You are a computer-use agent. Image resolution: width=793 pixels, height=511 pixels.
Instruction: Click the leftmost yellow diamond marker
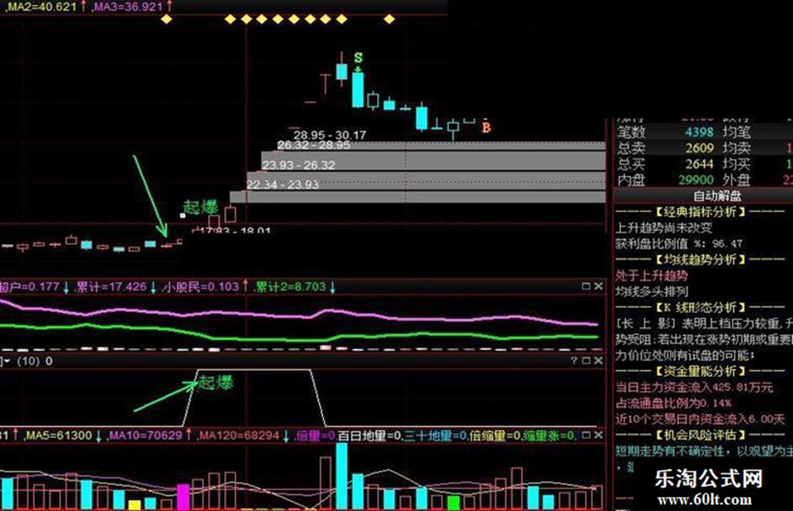(x=166, y=19)
